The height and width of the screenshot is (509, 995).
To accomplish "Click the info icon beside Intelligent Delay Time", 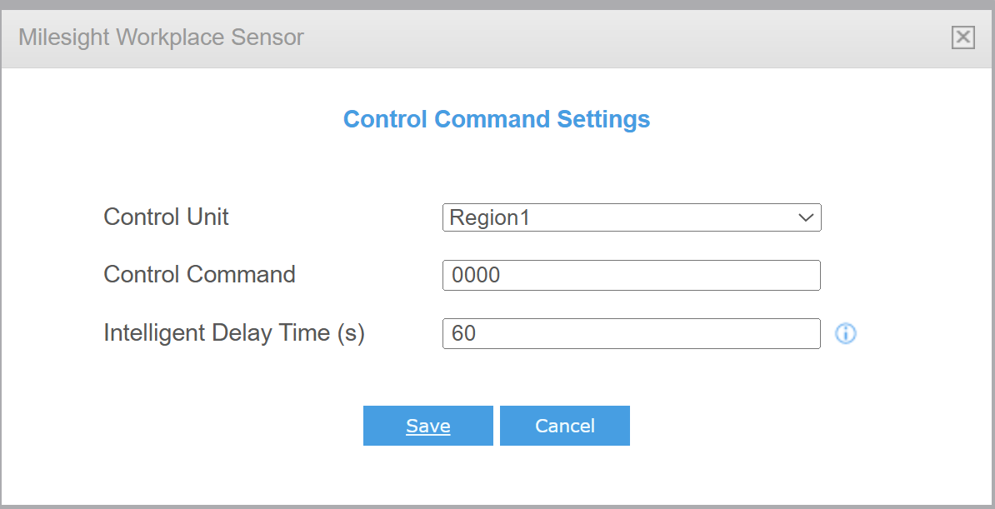I will click(x=846, y=334).
